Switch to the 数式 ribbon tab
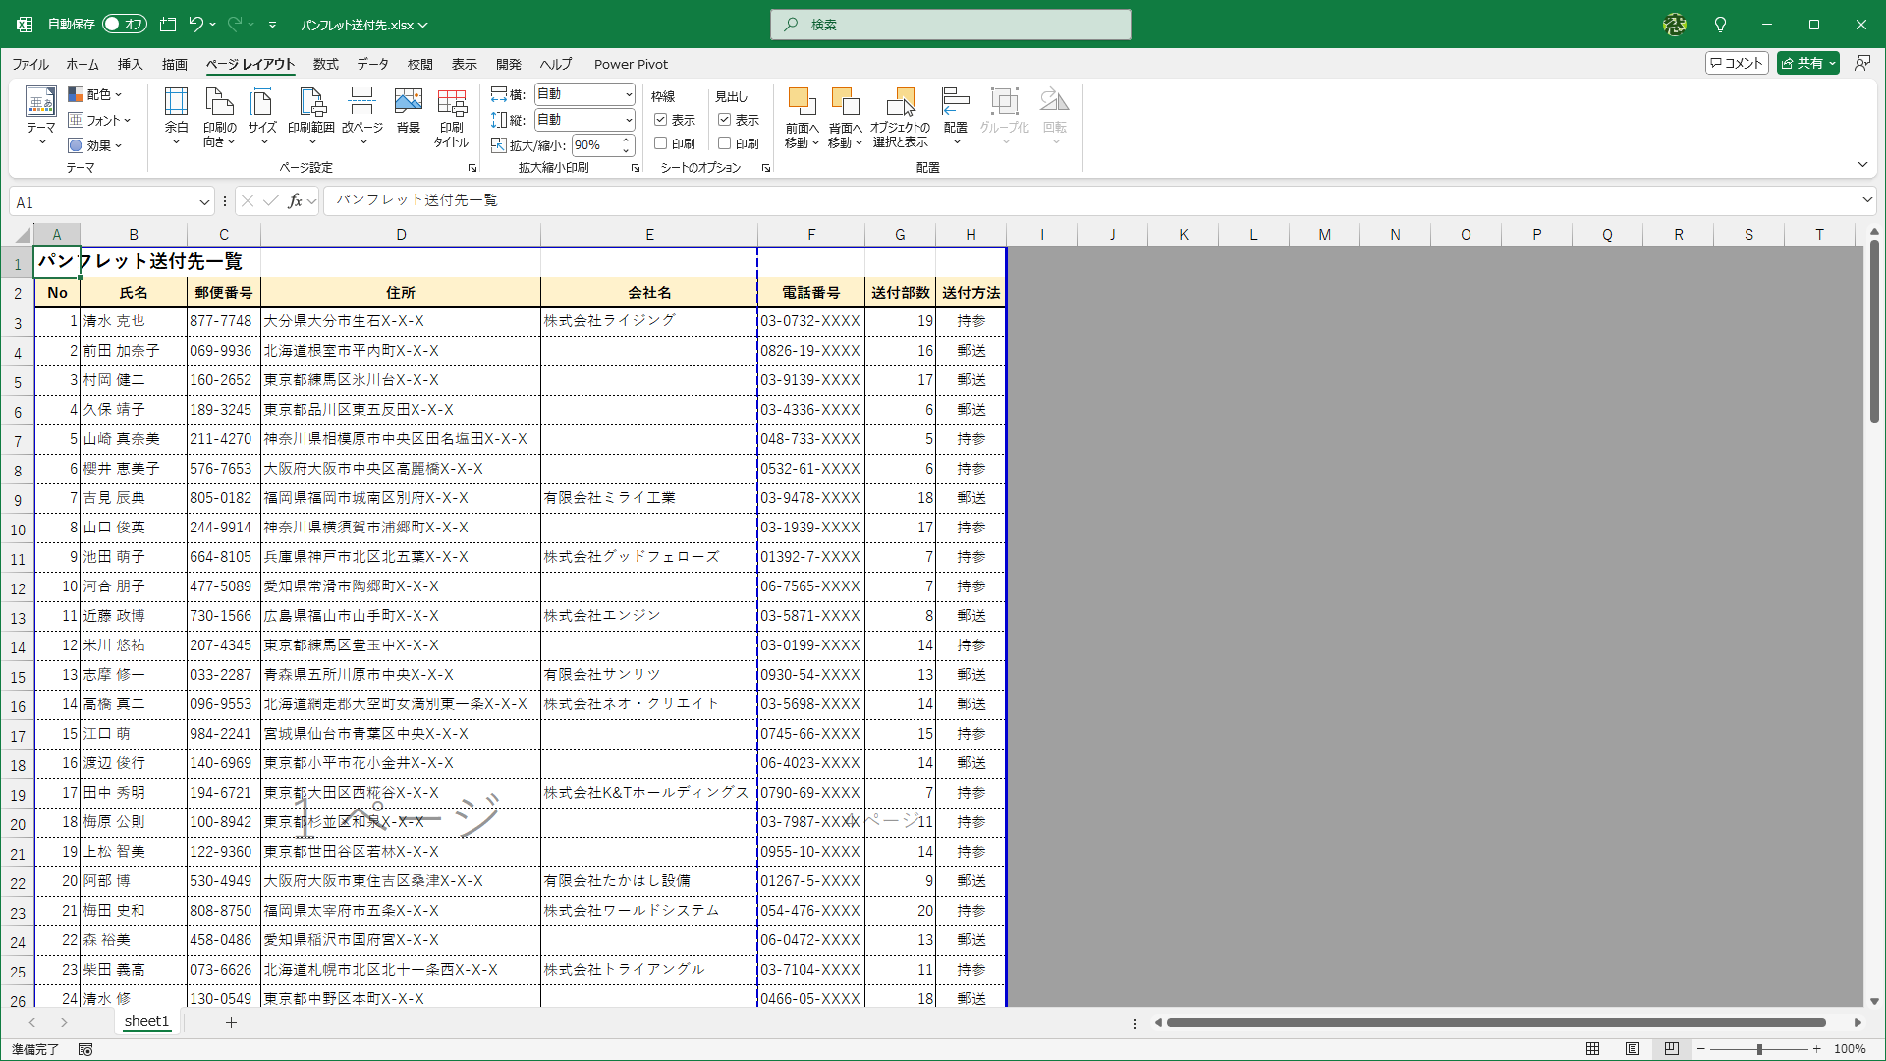The width and height of the screenshot is (1886, 1061). [325, 64]
